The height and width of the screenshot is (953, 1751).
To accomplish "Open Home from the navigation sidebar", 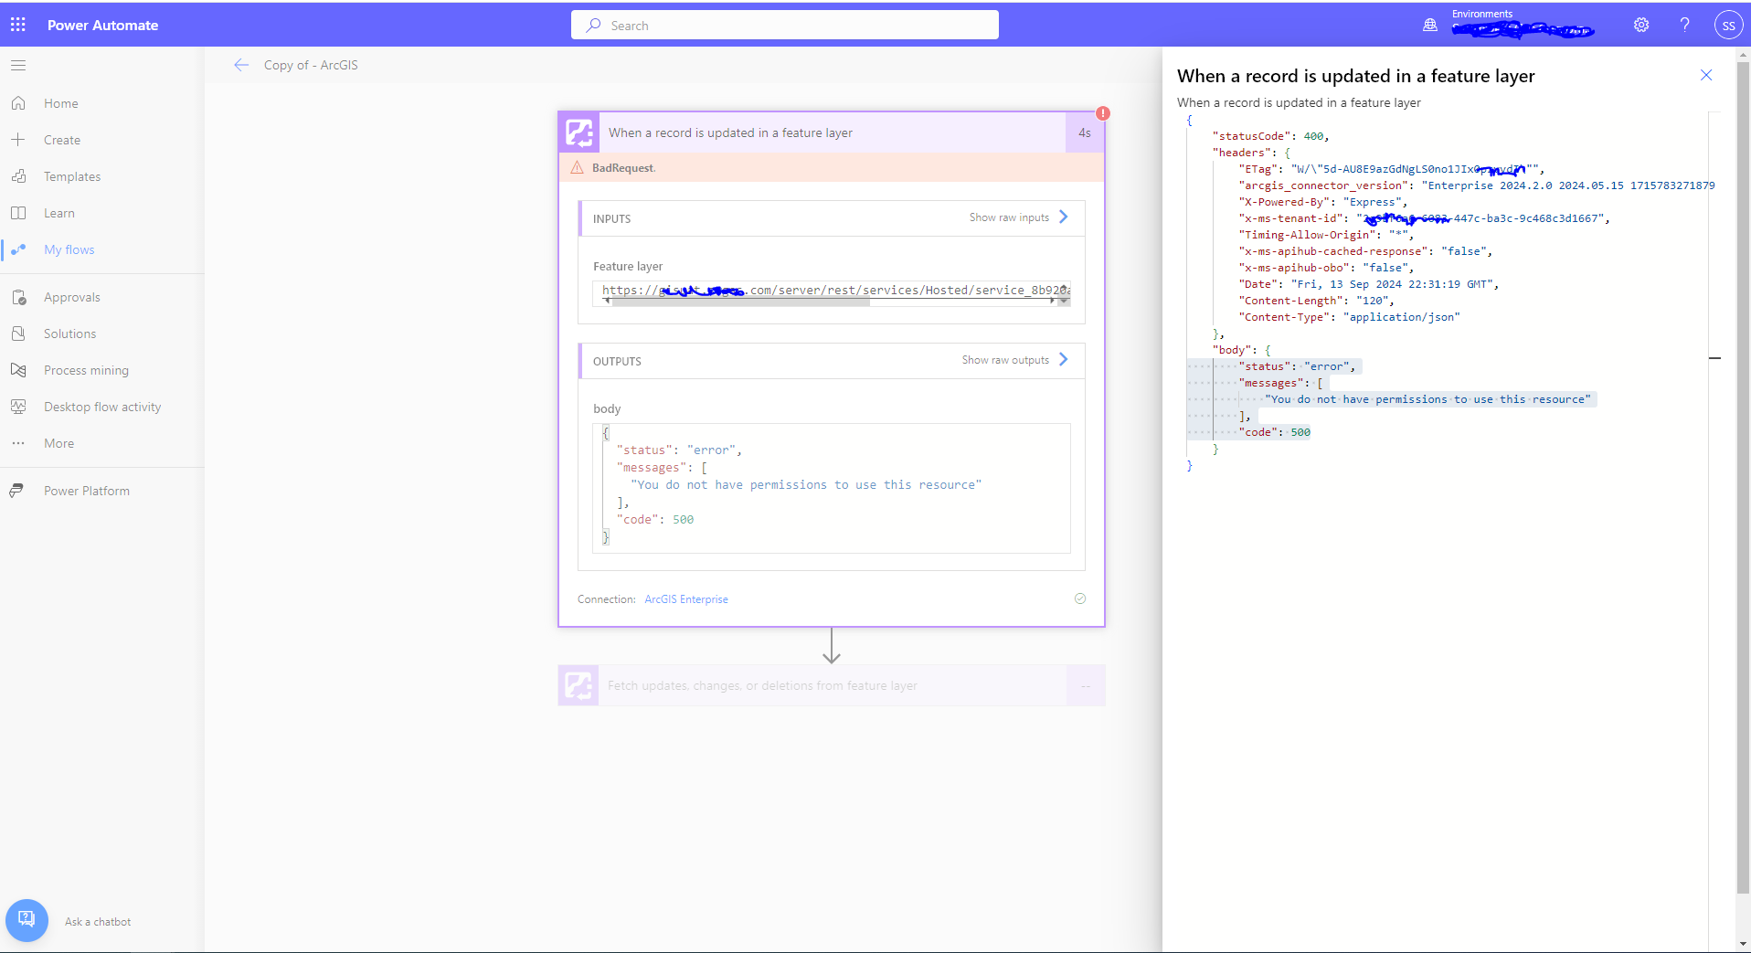I will pos(60,102).
